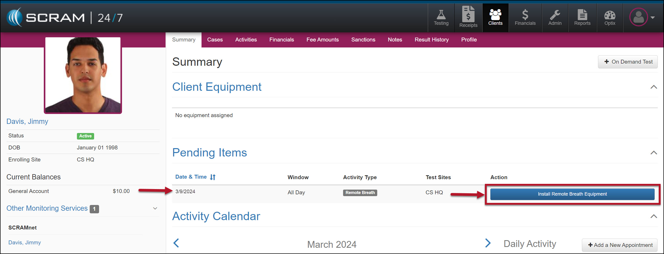Click the SCRAM 24/7 logo
The image size is (664, 254).
tap(65, 17)
